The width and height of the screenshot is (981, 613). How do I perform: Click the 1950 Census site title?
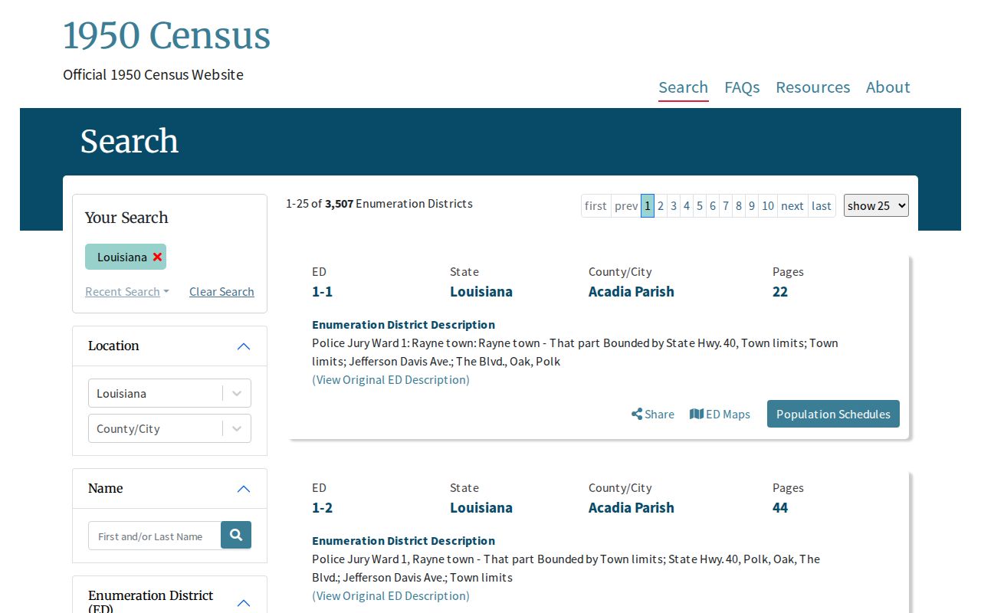coord(166,36)
